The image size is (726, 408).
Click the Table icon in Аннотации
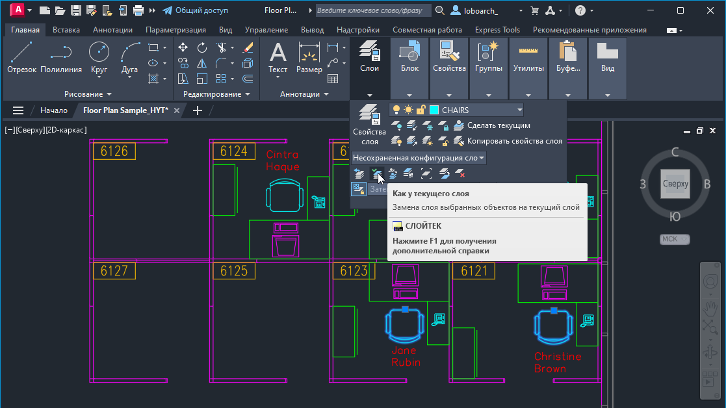(332, 79)
